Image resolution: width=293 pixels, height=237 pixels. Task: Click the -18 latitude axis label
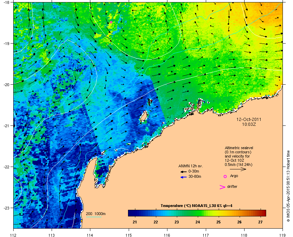(6, 2)
